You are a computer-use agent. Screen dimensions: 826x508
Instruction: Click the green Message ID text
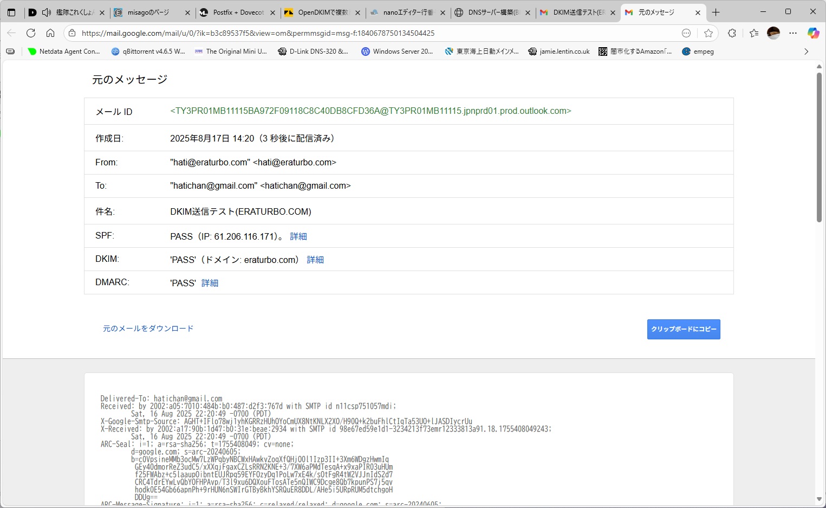pyautogui.click(x=370, y=111)
